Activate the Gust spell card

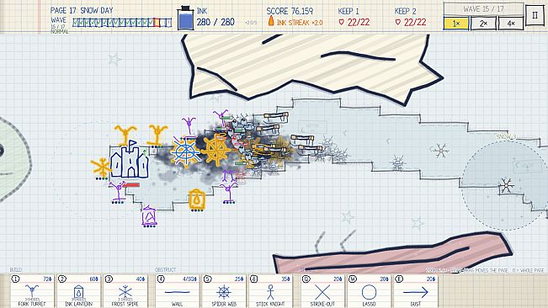(415, 291)
